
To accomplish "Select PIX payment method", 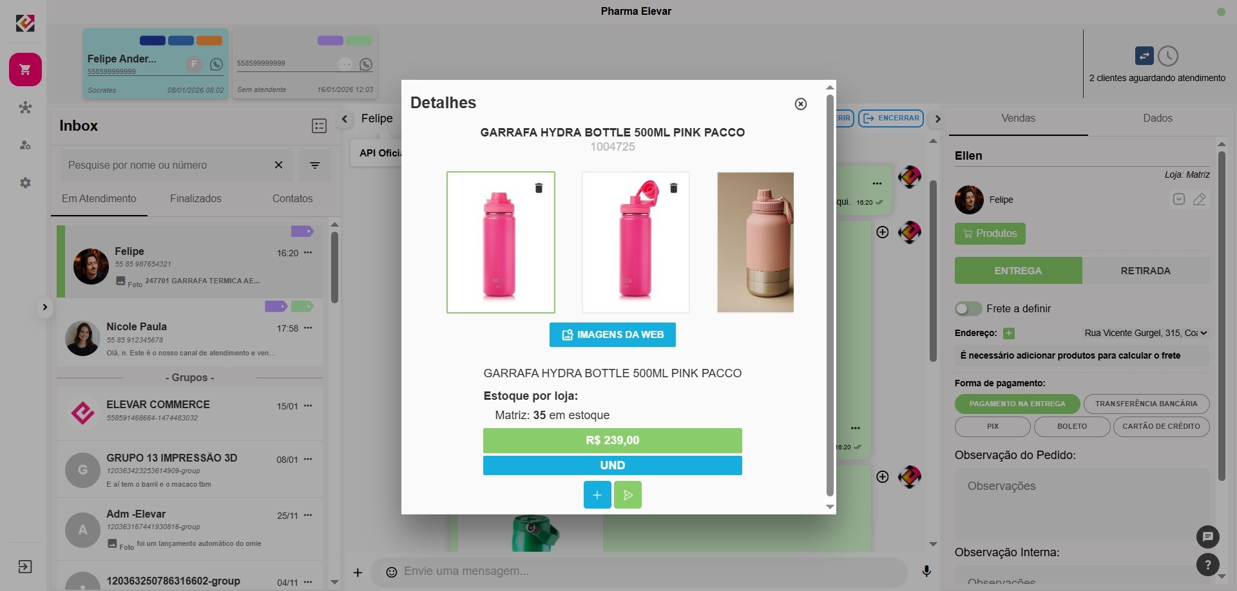I will pos(993,426).
